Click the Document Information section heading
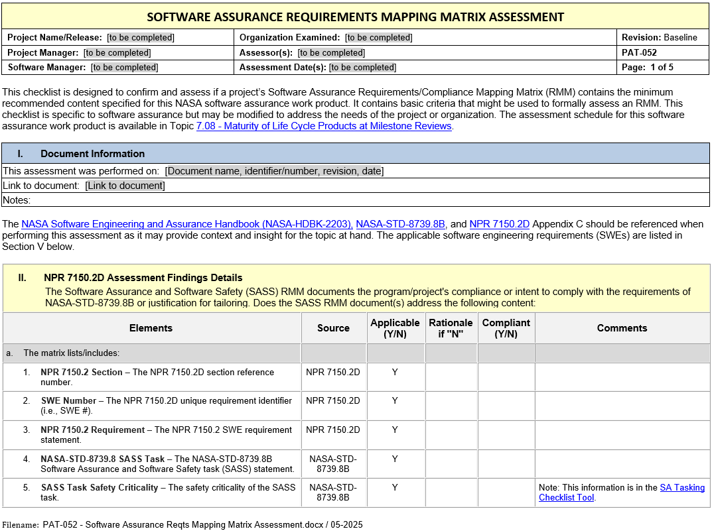The image size is (712, 531). [x=92, y=154]
